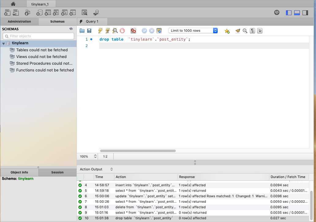Viewport: 316px width, 222px height.
Task: Switch to Administration tab
Action: pyautogui.click(x=19, y=21)
